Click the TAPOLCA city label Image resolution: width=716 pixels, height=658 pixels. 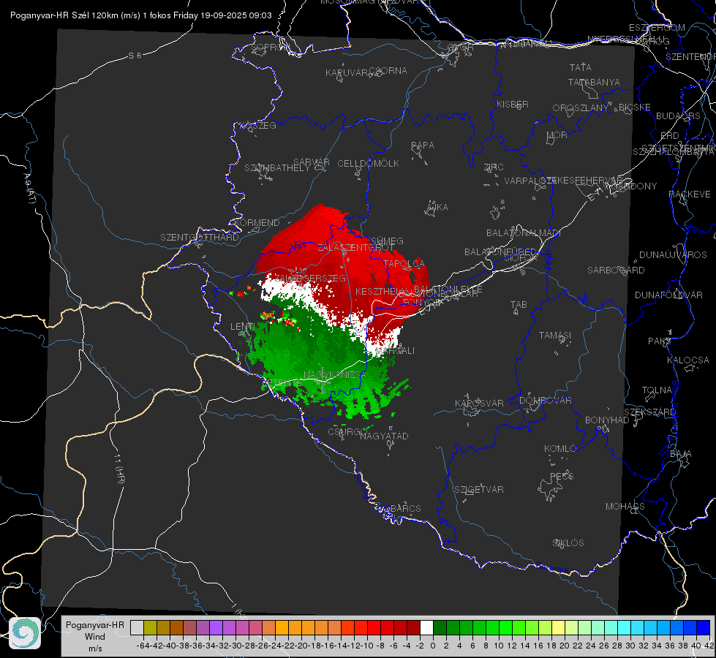(404, 263)
